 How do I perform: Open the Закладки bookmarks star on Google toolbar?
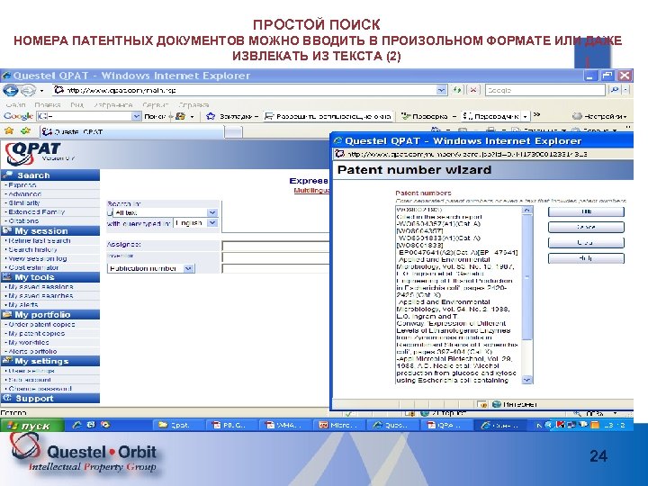(211, 116)
